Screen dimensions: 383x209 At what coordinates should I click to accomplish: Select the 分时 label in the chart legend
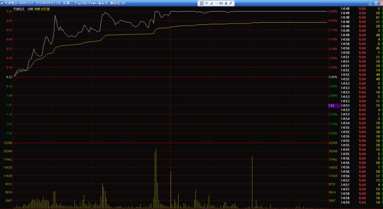(x=31, y=9)
